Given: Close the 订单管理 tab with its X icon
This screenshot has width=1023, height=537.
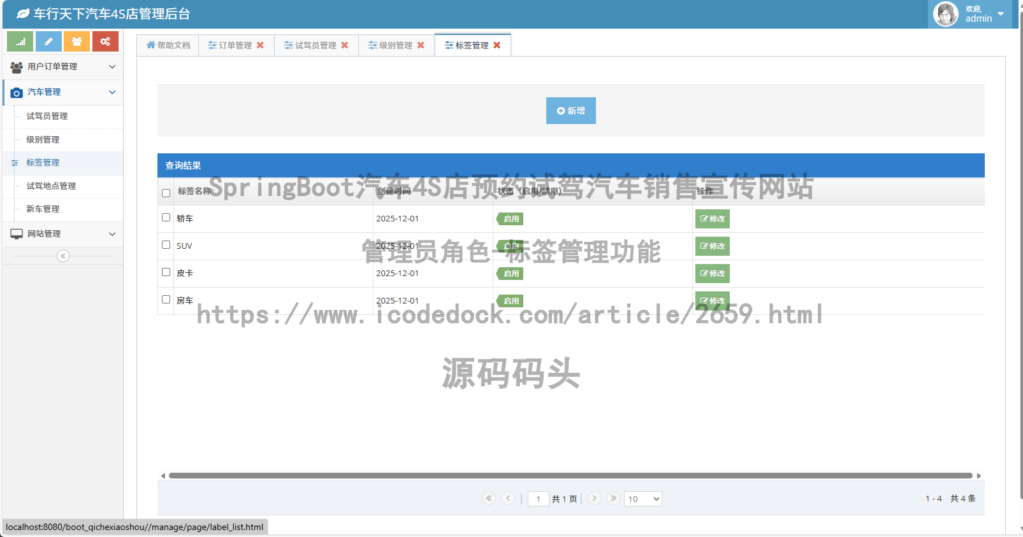Looking at the screenshot, I should pyautogui.click(x=260, y=45).
